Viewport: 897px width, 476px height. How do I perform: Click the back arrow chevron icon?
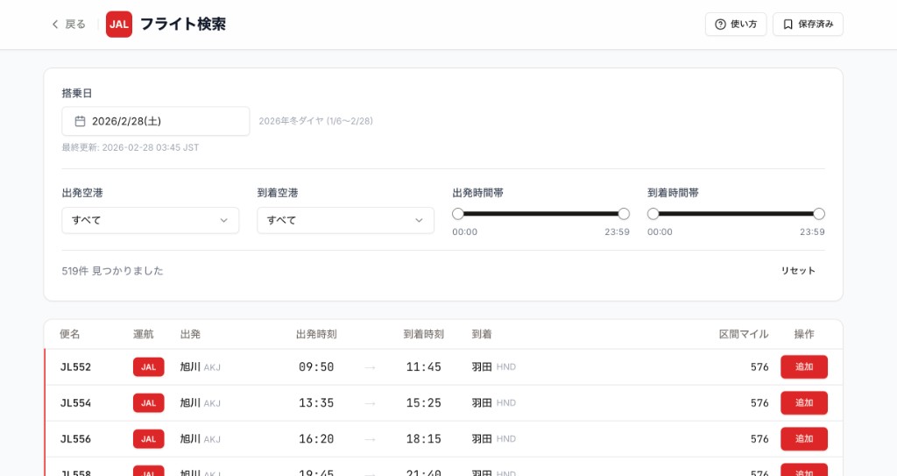tap(55, 25)
